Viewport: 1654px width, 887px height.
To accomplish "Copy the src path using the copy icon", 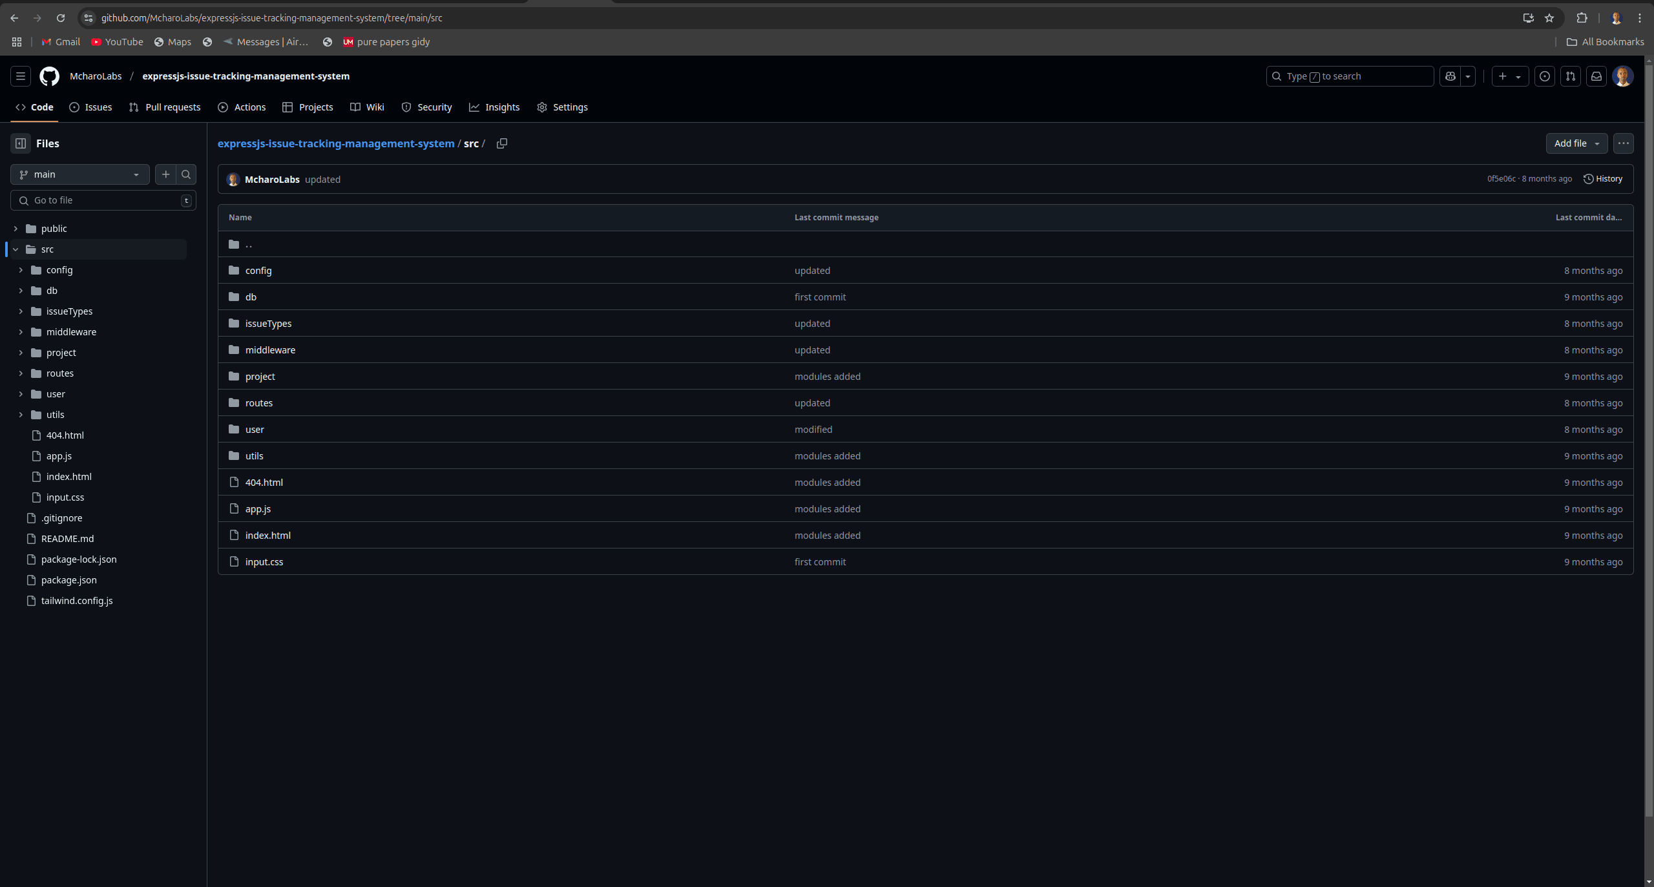I will tap(502, 143).
